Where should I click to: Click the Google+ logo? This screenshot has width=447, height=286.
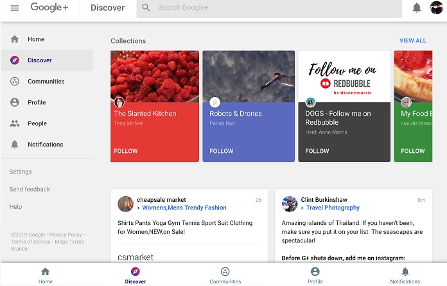tap(49, 8)
